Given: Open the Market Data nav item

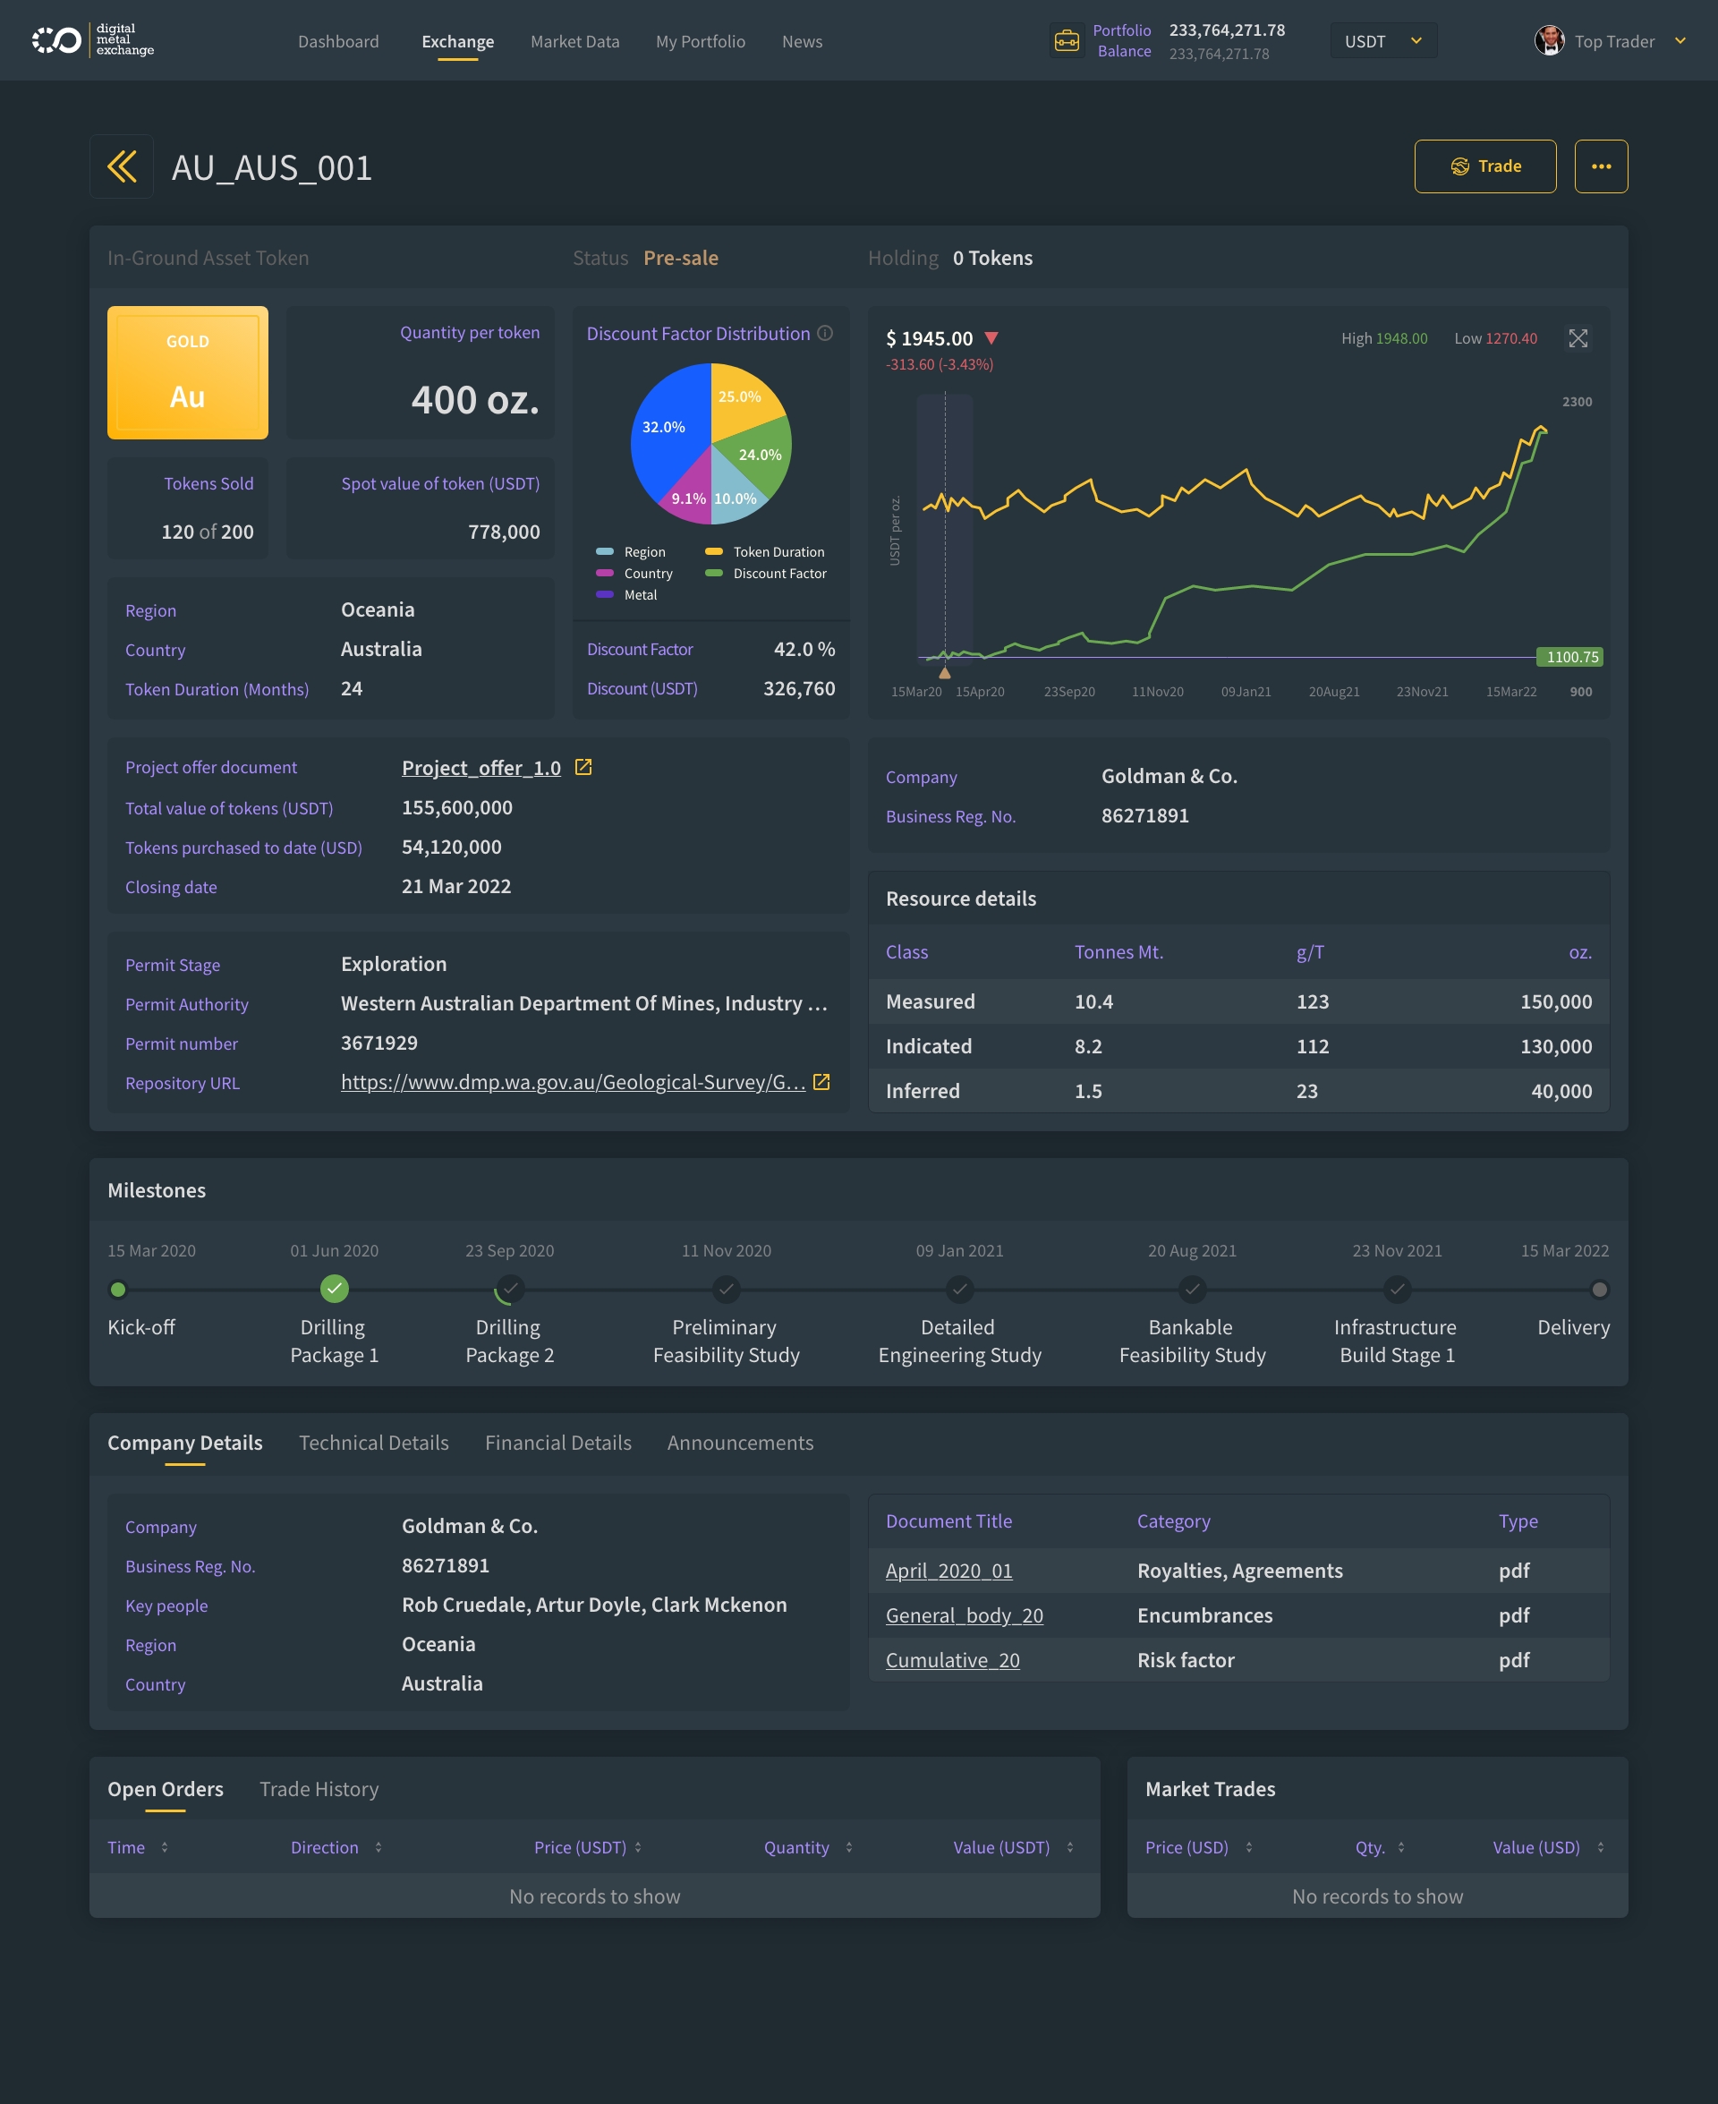Looking at the screenshot, I should point(574,41).
